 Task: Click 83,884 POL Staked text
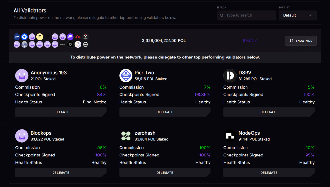coord(151,139)
